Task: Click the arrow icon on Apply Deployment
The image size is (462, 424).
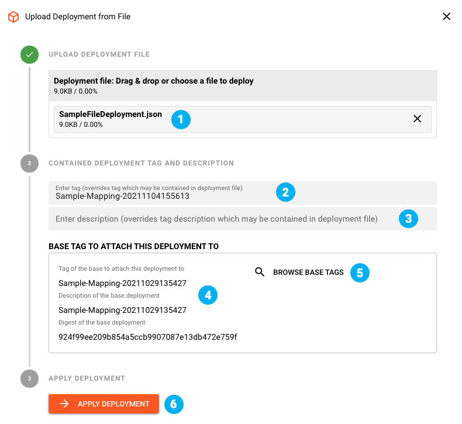Action: pyautogui.click(x=64, y=404)
